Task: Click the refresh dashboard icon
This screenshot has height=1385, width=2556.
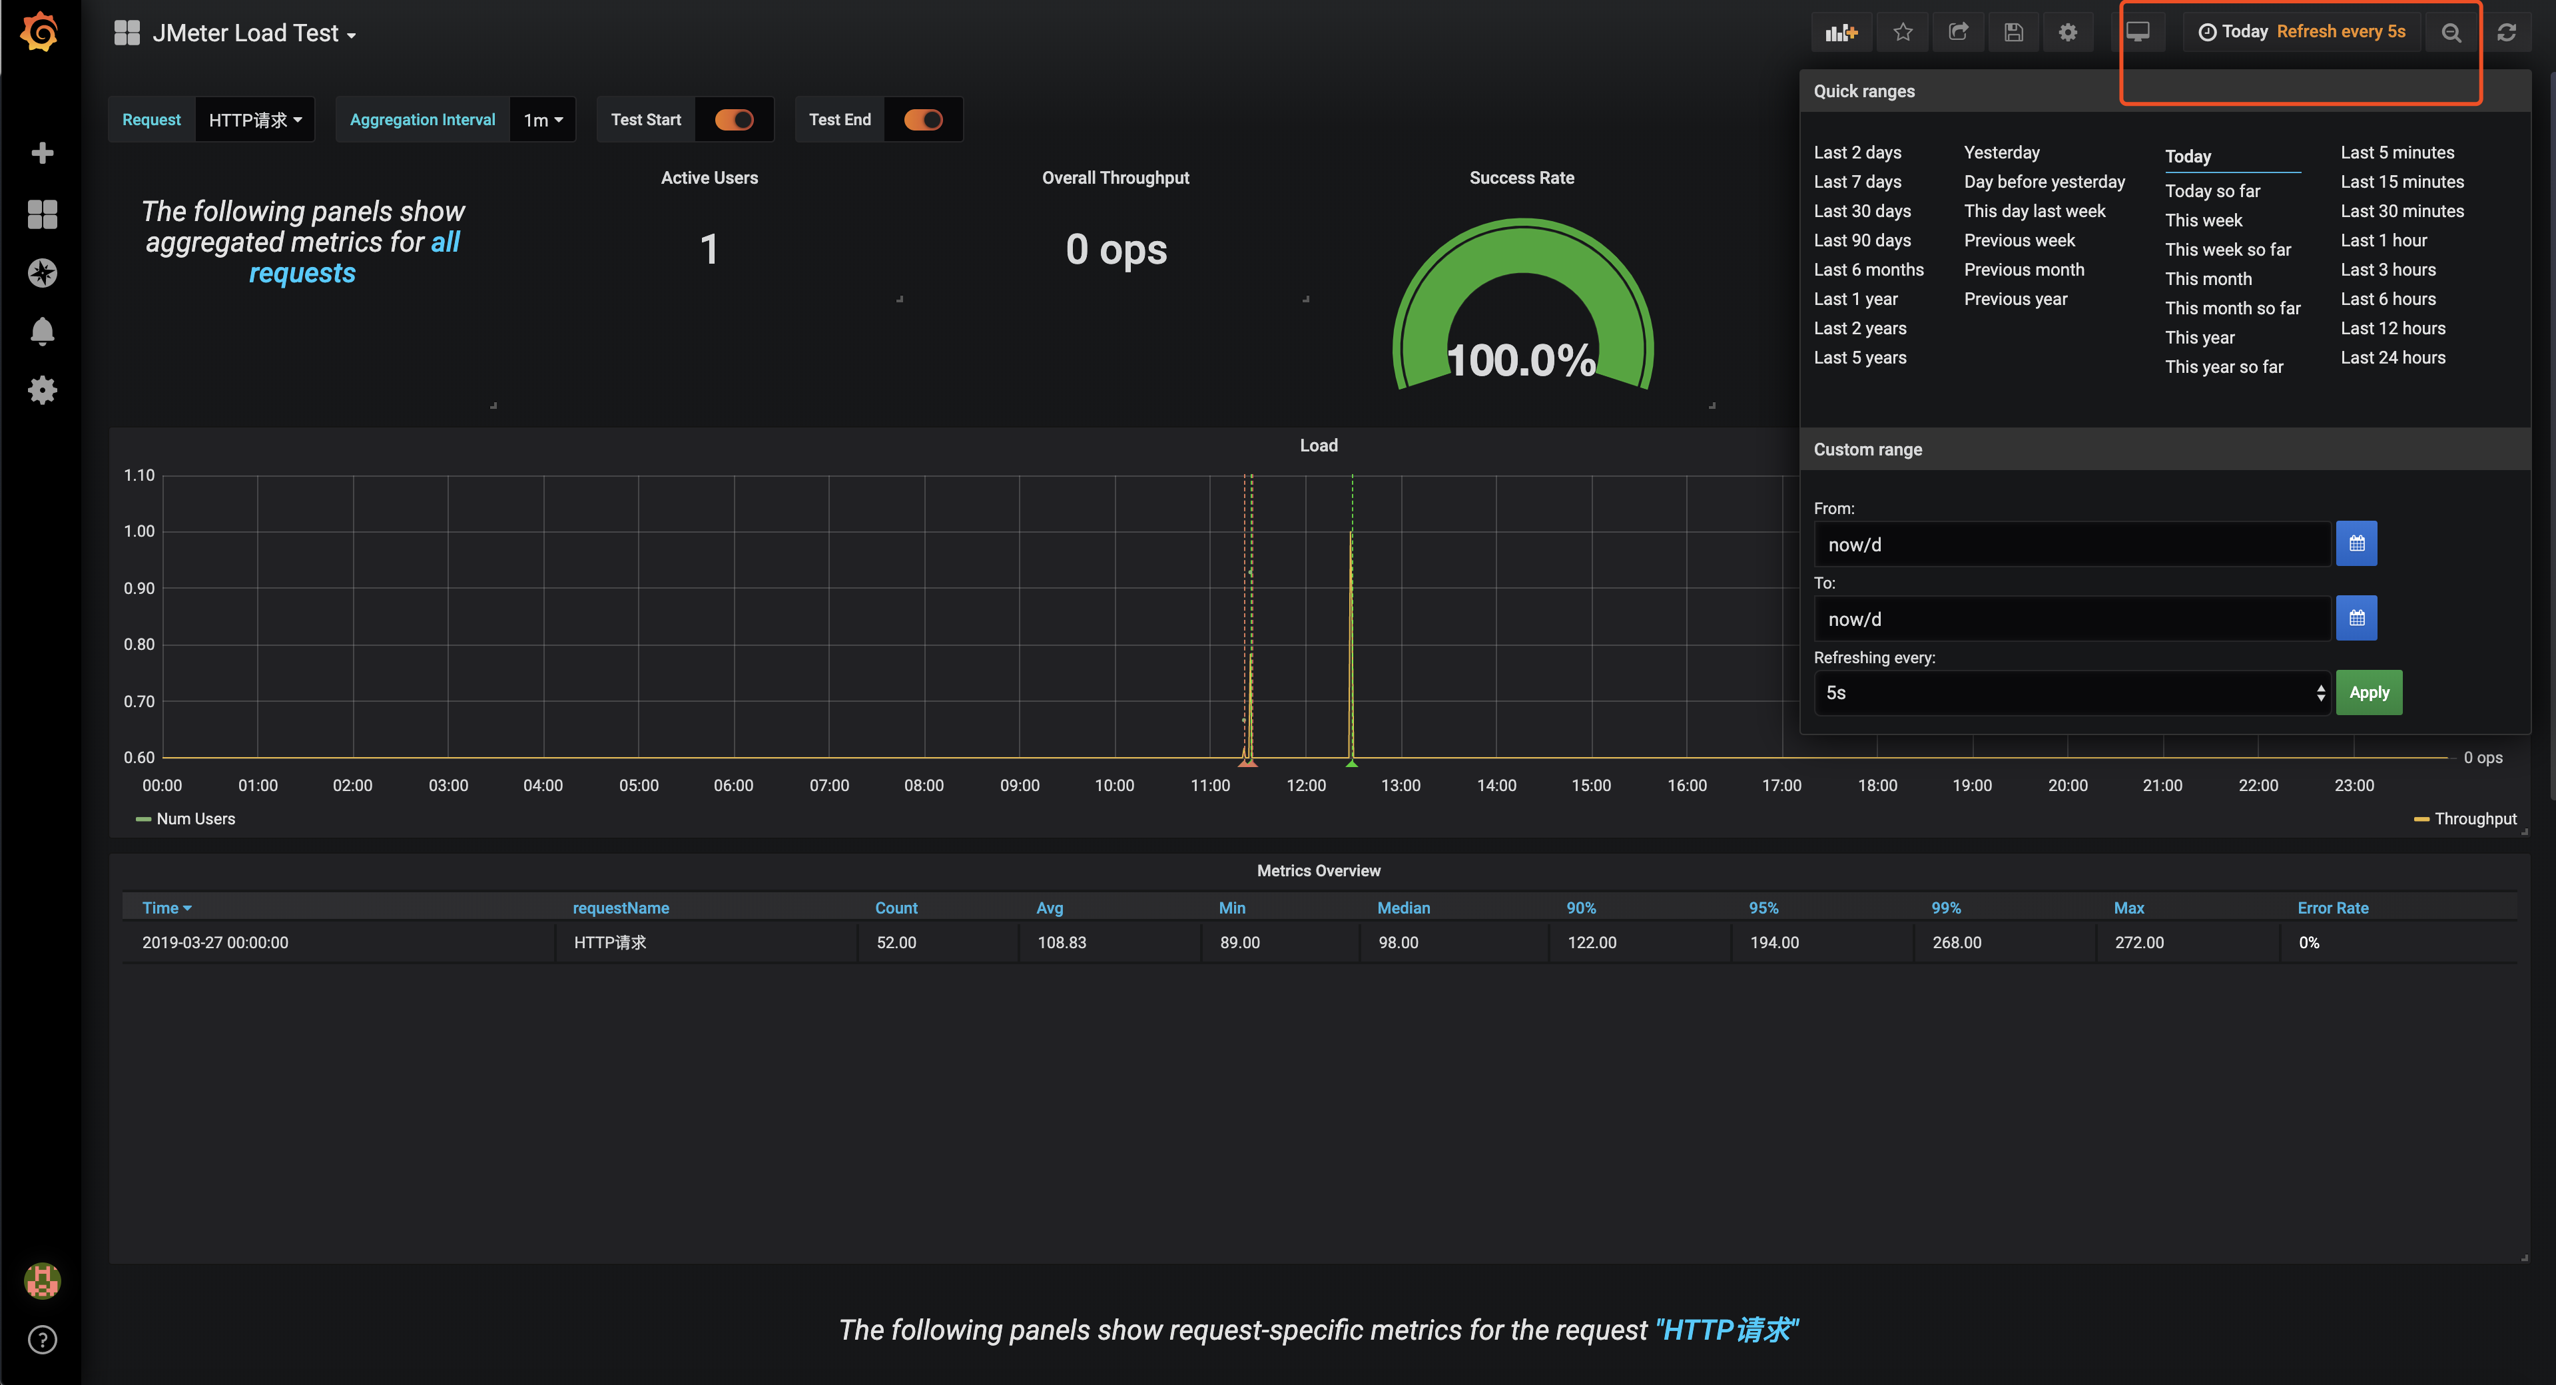Action: coord(2507,33)
